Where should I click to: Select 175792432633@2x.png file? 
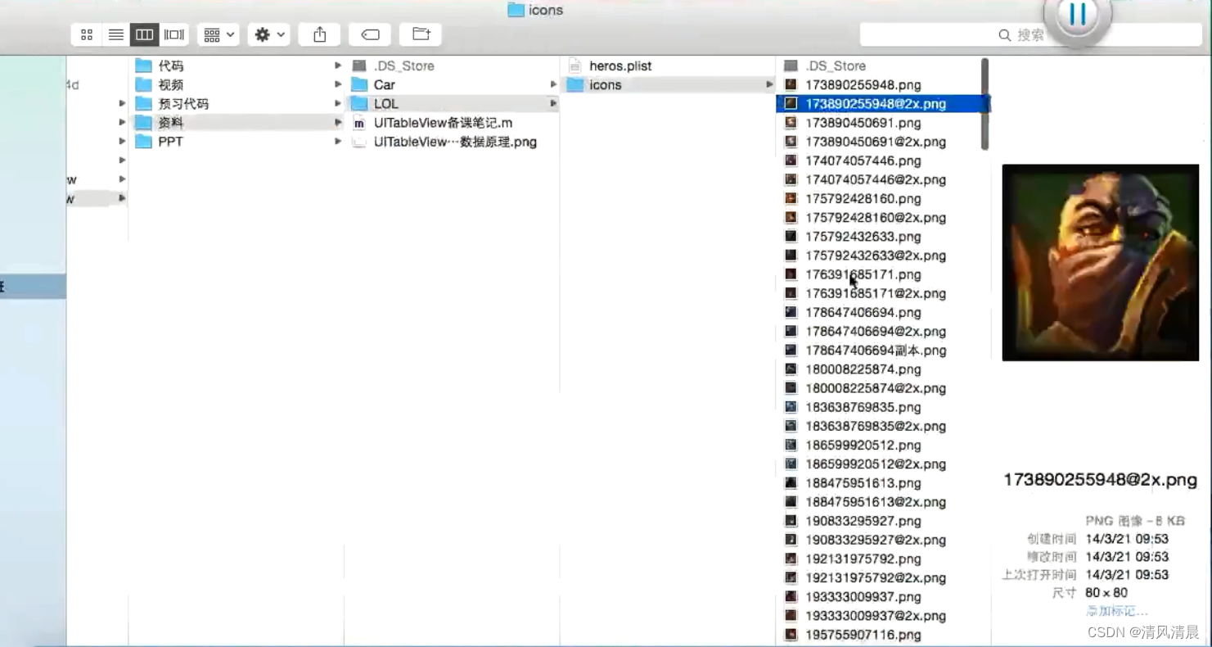[x=876, y=256]
